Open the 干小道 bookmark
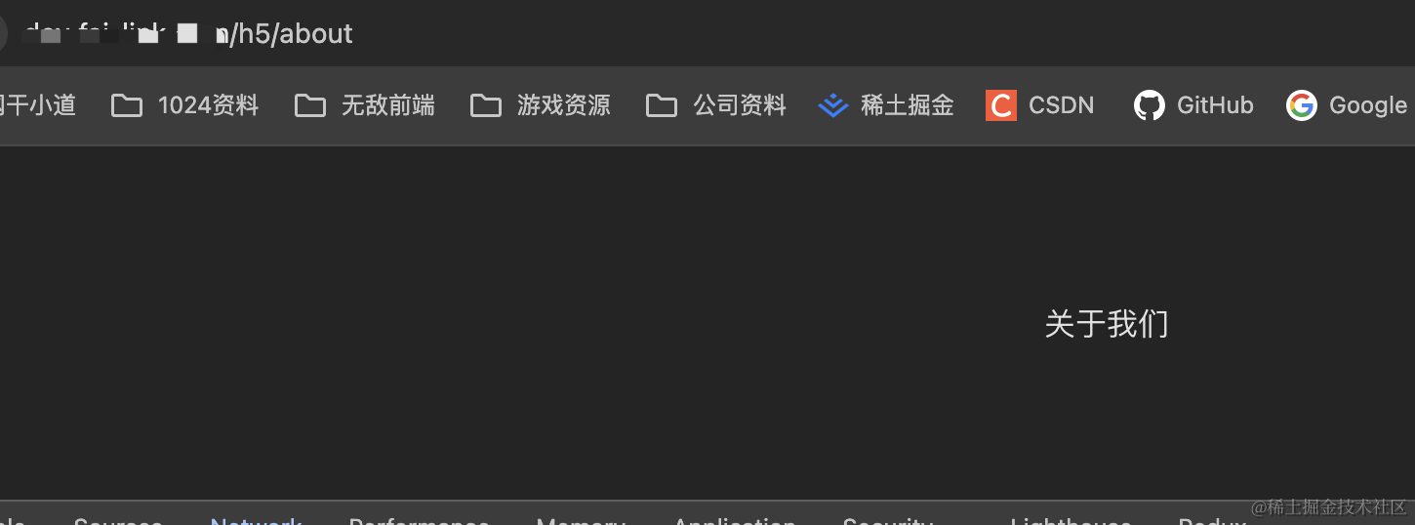 click(37, 105)
